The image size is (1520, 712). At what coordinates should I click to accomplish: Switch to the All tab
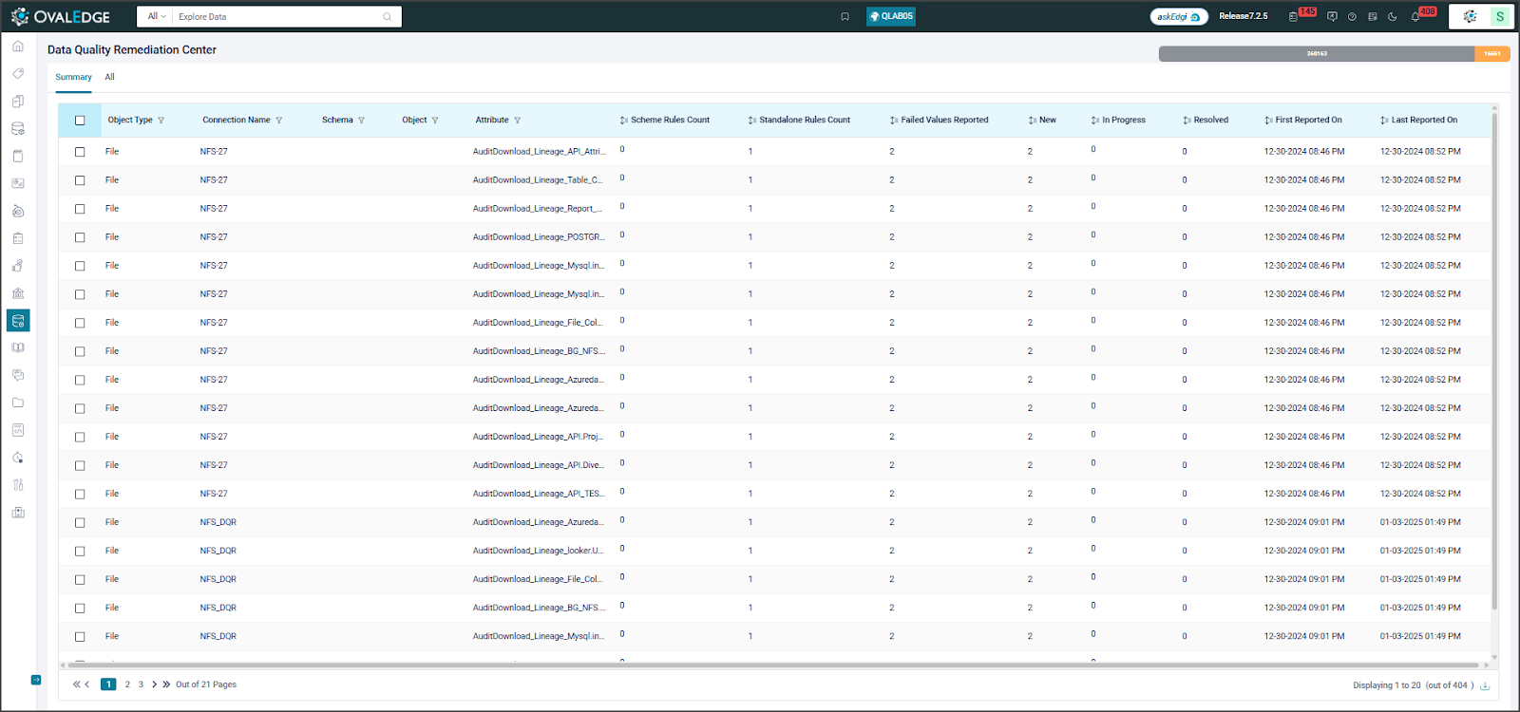pyautogui.click(x=109, y=77)
